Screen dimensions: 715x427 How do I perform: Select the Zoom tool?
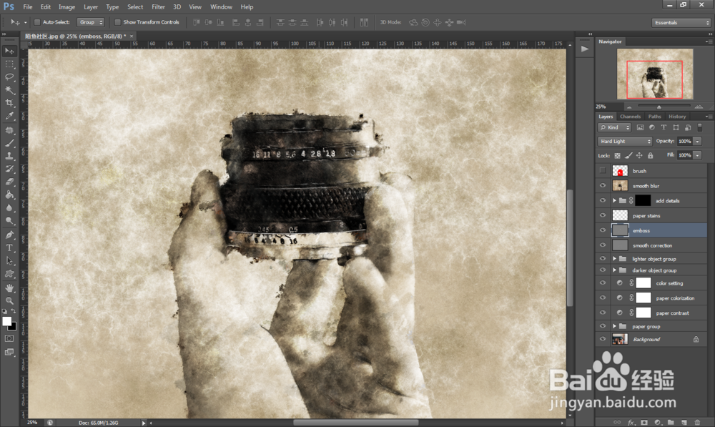pyautogui.click(x=9, y=300)
